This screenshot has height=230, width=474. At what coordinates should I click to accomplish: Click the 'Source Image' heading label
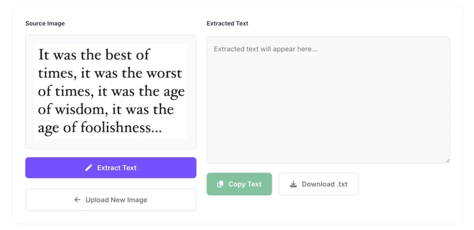45,24
